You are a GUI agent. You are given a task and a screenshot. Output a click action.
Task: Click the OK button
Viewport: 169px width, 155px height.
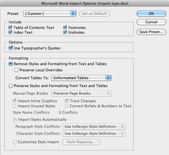151,14
